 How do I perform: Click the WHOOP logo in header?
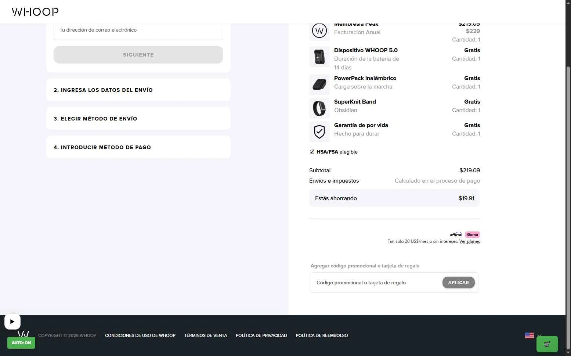(x=35, y=12)
